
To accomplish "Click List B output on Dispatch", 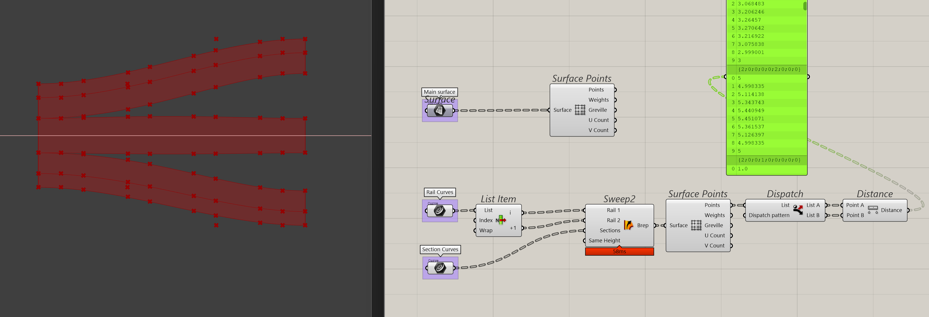I will click(x=813, y=215).
